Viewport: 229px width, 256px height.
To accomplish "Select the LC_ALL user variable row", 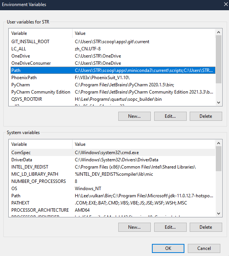I will pos(19,49).
